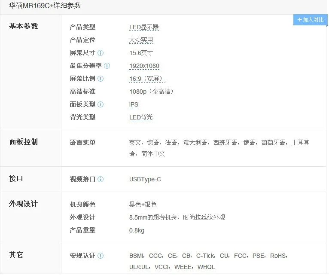The image size is (329, 275).
Task: Open info icon next to 屏幕比例
Action: click(101, 79)
